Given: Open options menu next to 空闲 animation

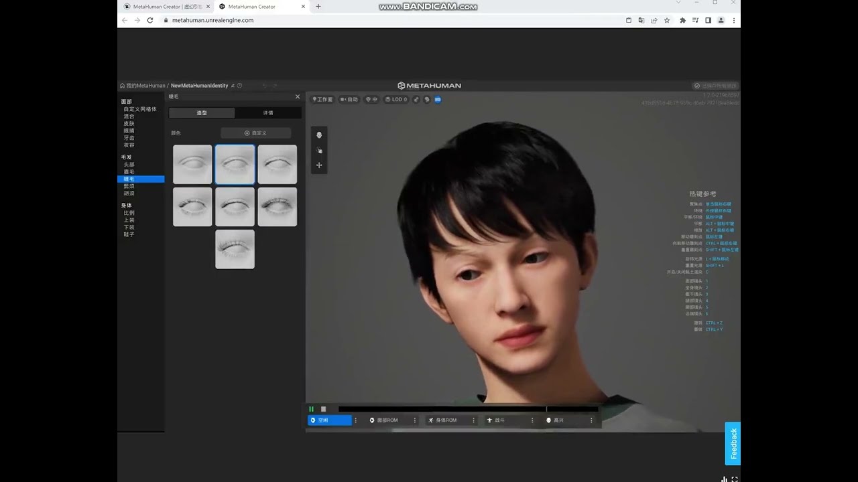Looking at the screenshot, I should coord(355,420).
